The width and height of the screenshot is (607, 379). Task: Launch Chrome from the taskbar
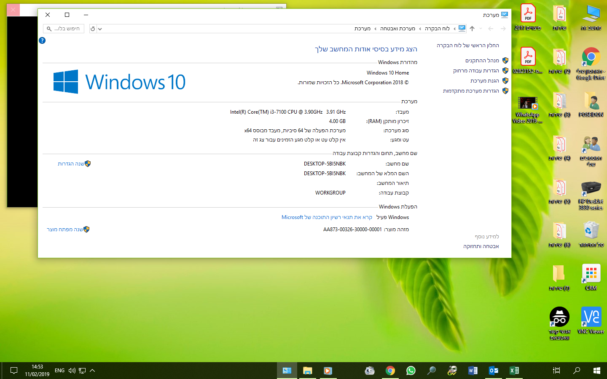[390, 371]
